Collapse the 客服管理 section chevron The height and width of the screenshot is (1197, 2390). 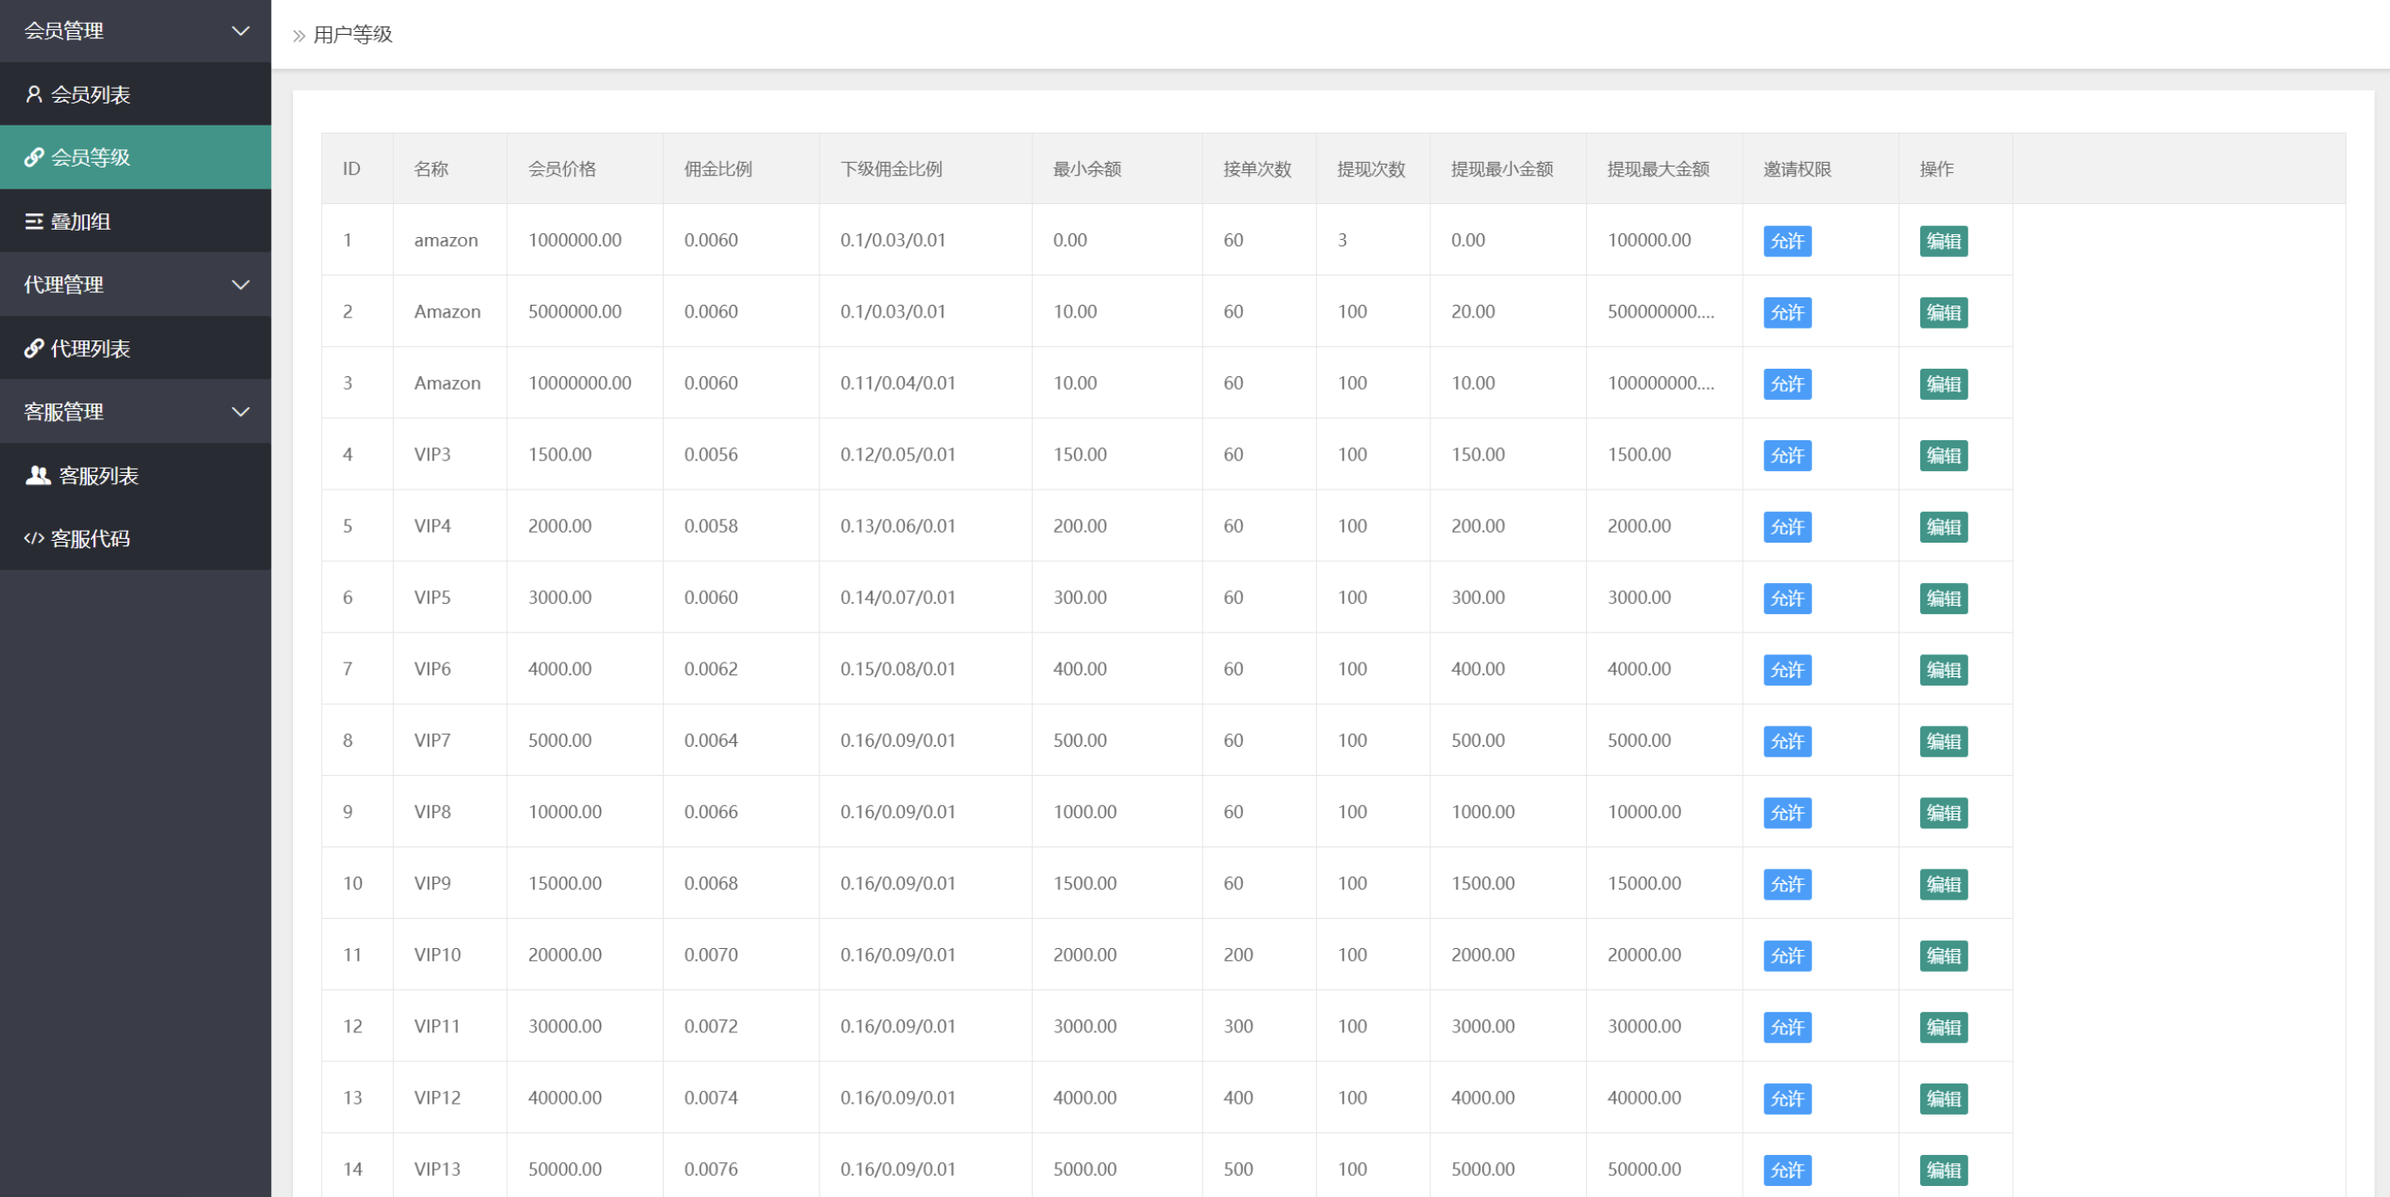click(x=240, y=413)
